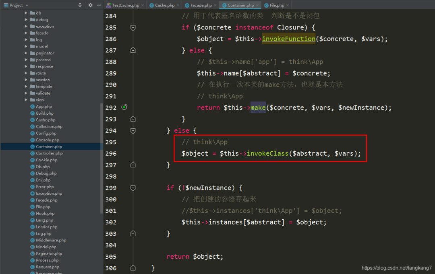The image size is (435, 274).
Task: Open Config.php file
Action: pyautogui.click(x=43, y=133)
